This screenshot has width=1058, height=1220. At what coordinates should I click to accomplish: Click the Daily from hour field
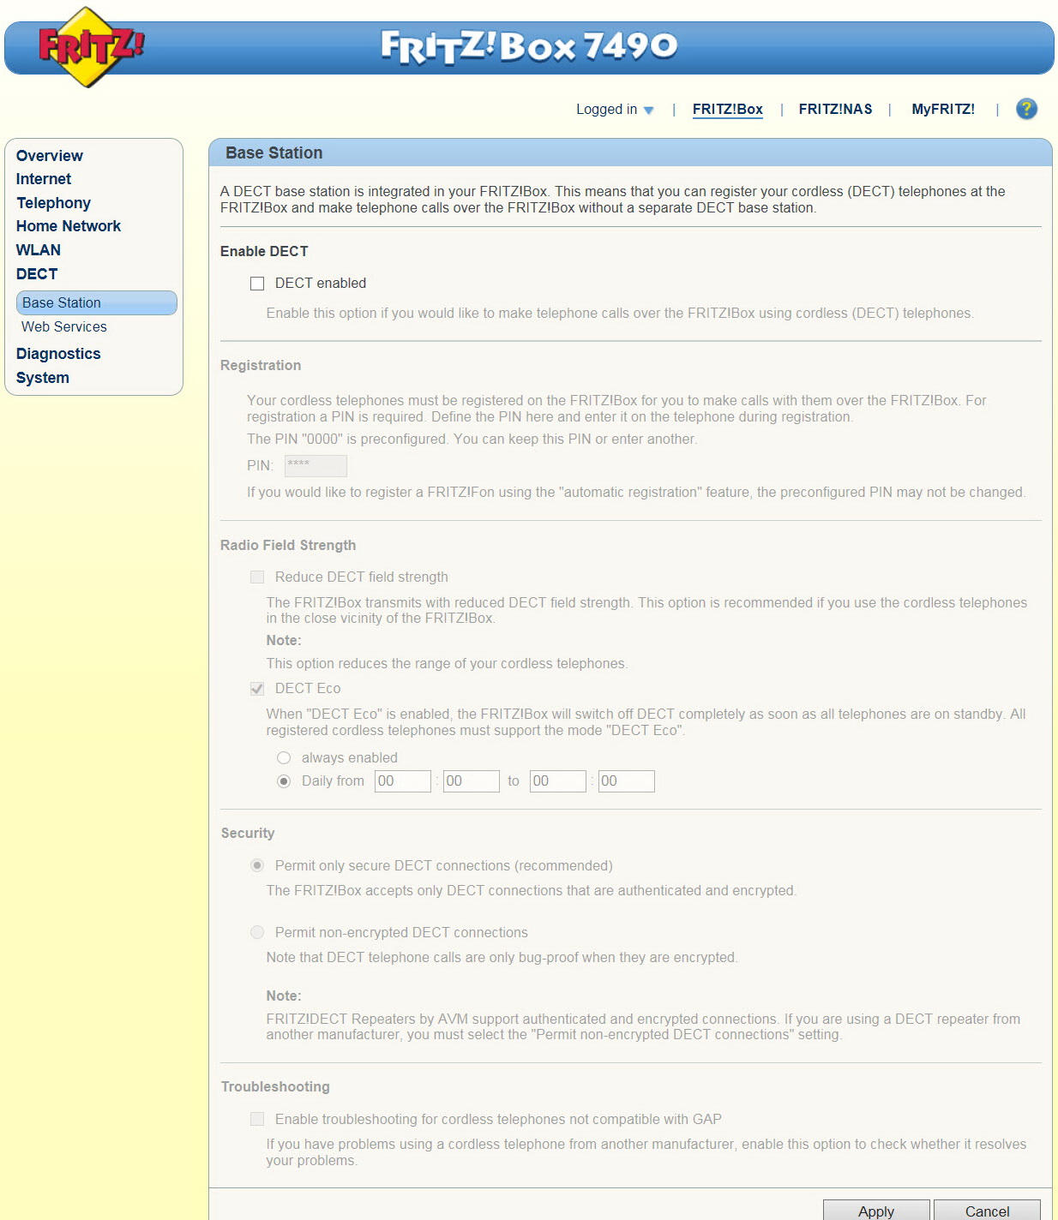click(x=403, y=781)
